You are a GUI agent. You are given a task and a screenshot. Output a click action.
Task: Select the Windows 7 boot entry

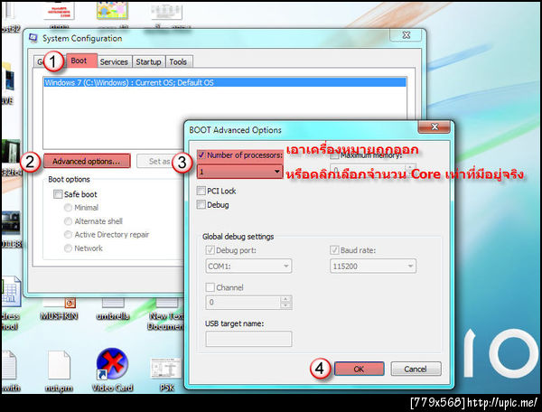[225, 82]
